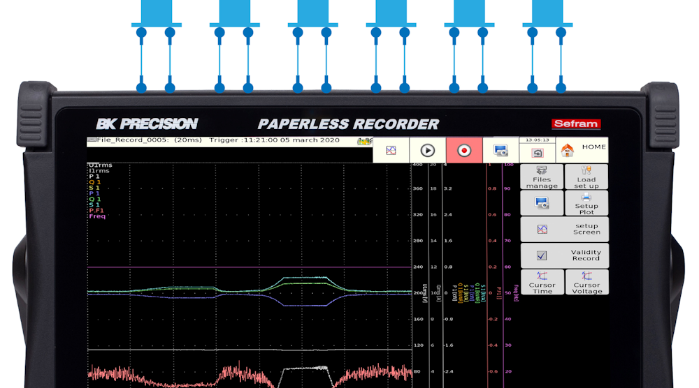Click the Sefram logo badge
This screenshot has height=388, width=699.
pos(575,124)
